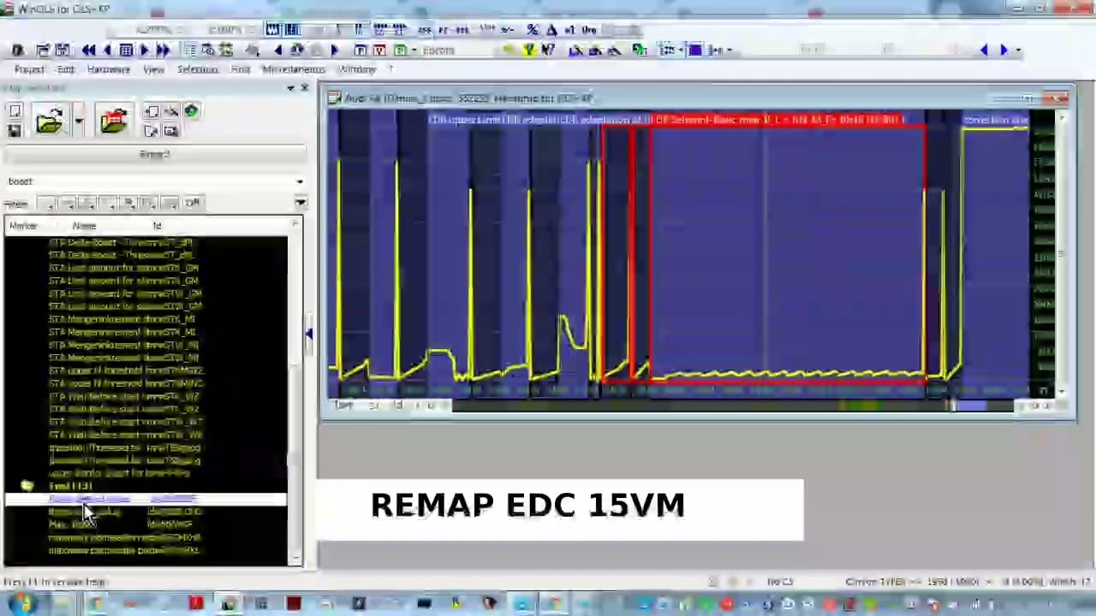Click the red folder icon in left panel
This screenshot has width=1096, height=616.
click(113, 121)
